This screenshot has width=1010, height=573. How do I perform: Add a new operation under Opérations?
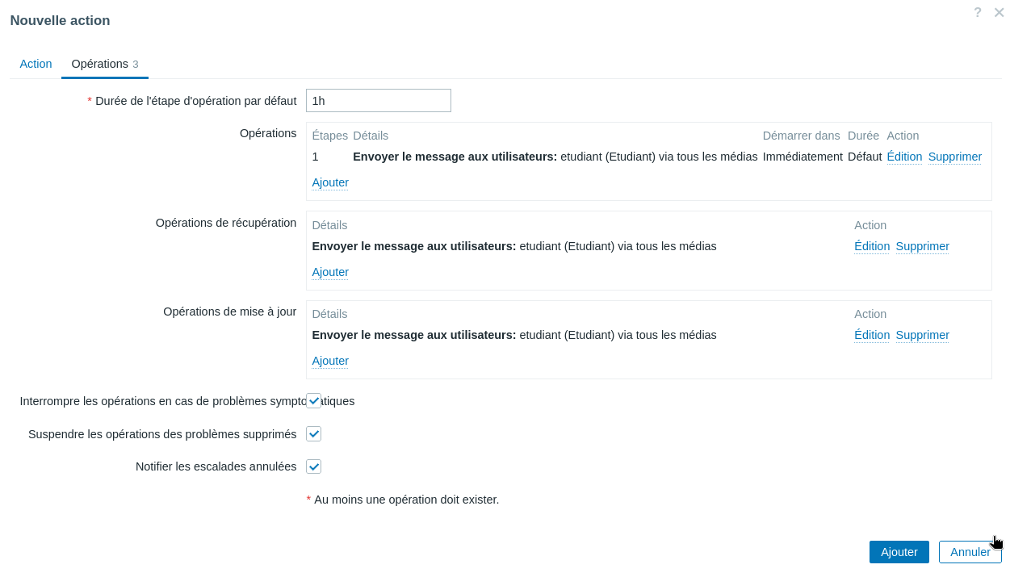pos(330,182)
